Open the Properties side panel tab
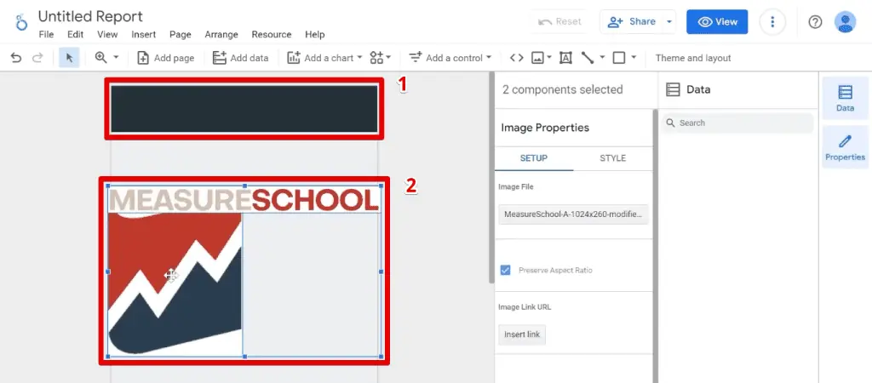Screen dimensions: 872x383 845,147
